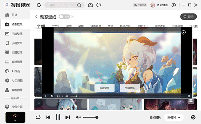Viewport: 201px width, 124px height.
Task: Go back using the chevron beside 动态壁纸
Action: pyautogui.click(x=37, y=17)
